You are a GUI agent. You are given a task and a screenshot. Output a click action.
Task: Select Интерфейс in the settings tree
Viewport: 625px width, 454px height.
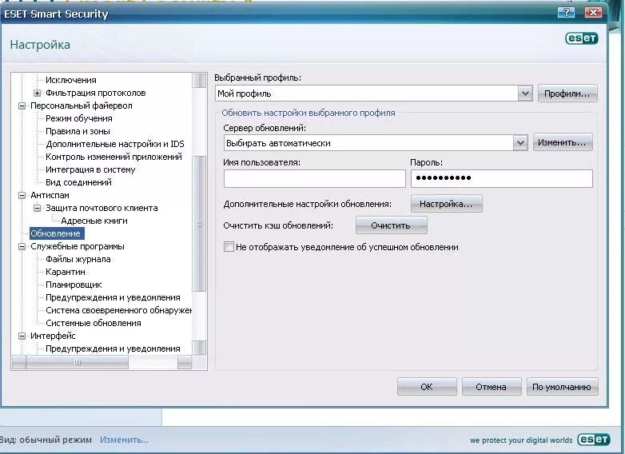[53, 336]
